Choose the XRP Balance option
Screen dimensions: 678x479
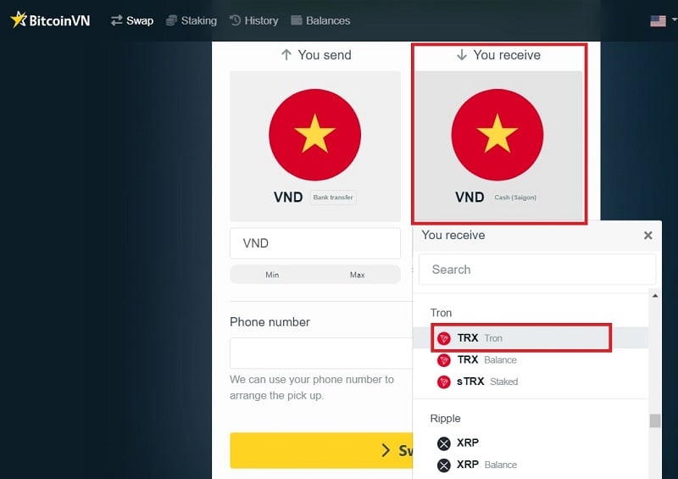(531, 465)
